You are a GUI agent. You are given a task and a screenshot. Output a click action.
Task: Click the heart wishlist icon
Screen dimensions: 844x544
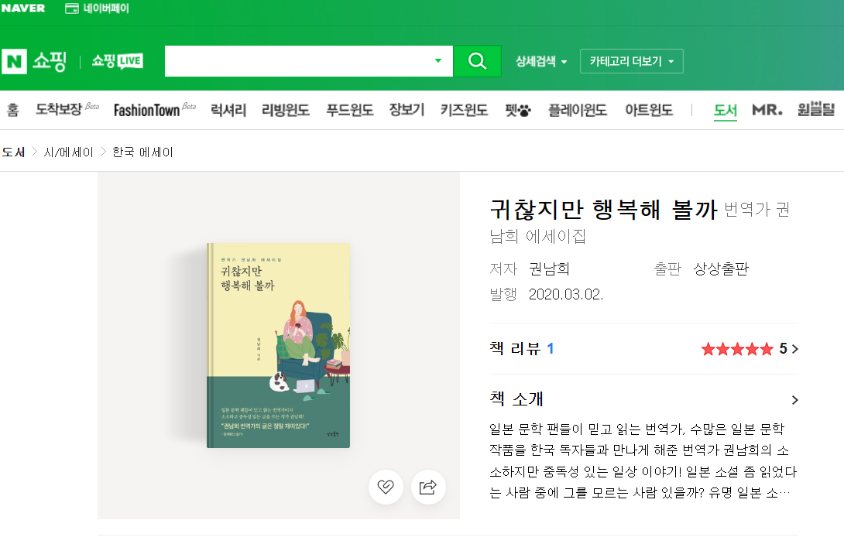[386, 487]
